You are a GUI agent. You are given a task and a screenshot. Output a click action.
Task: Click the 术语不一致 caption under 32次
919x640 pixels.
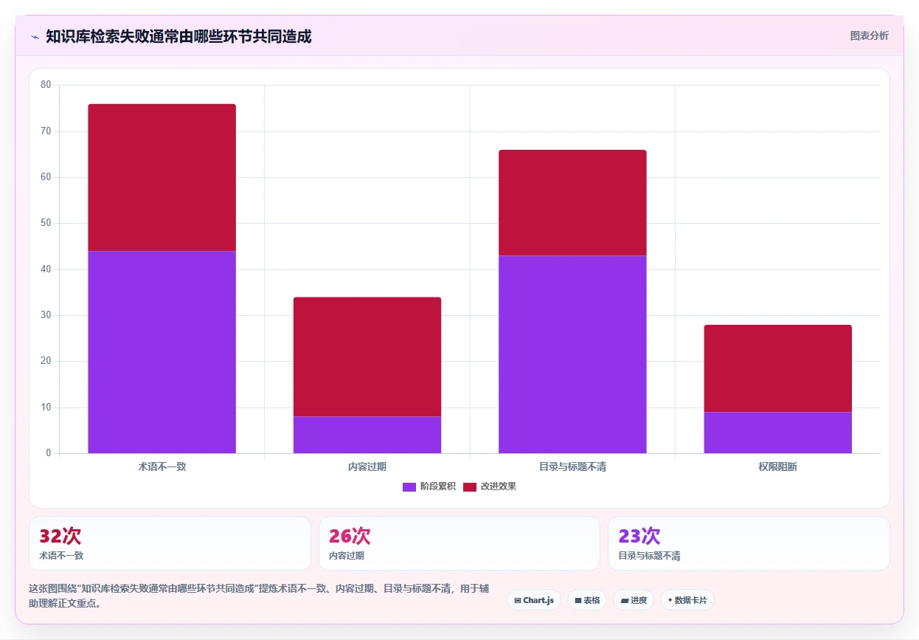pyautogui.click(x=61, y=555)
